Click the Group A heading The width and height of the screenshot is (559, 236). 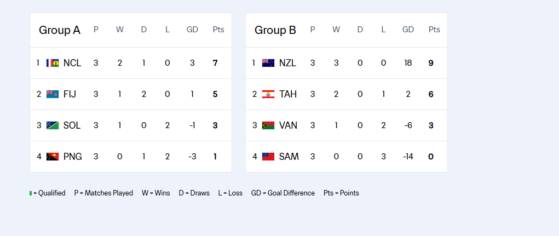[x=60, y=30]
